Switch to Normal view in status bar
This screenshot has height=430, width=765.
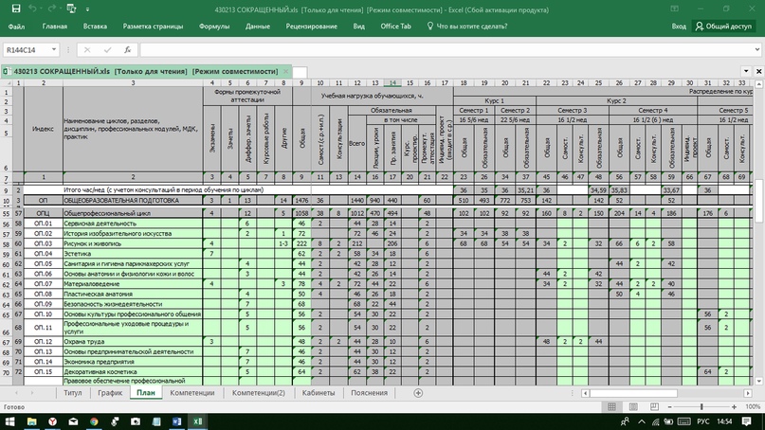pyautogui.click(x=611, y=406)
